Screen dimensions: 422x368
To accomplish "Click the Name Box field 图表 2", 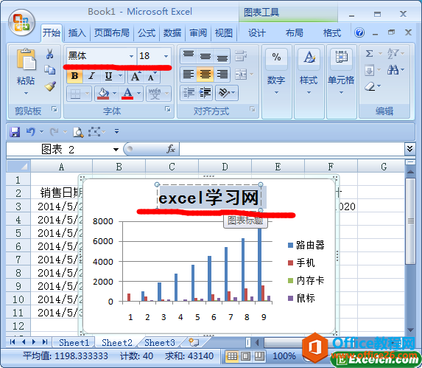I will click(58, 149).
